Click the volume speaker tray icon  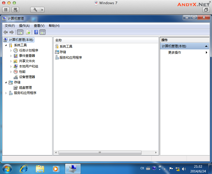tap(184, 169)
